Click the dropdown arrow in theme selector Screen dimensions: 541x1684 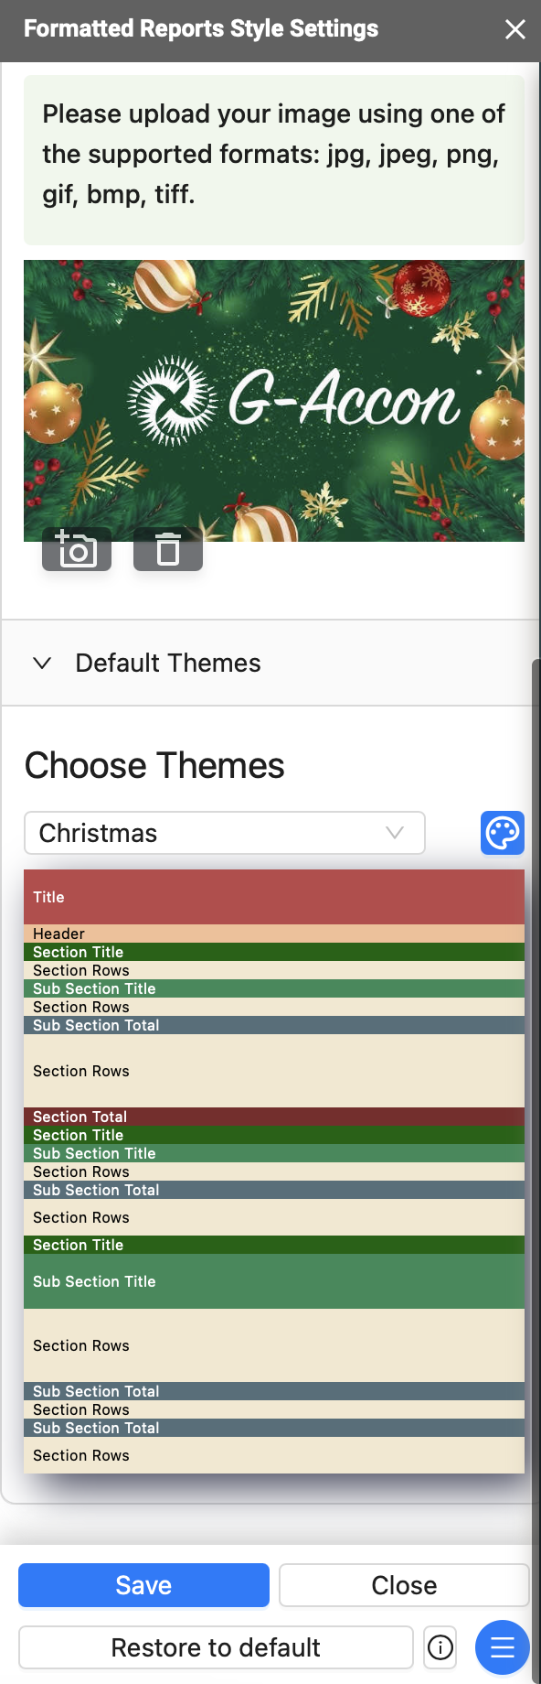coord(395,833)
